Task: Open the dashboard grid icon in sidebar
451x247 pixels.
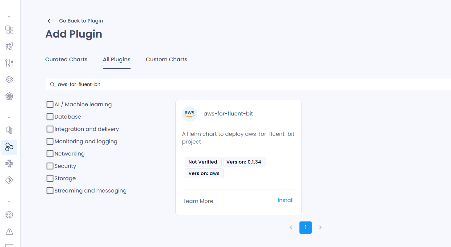Action: (9, 30)
